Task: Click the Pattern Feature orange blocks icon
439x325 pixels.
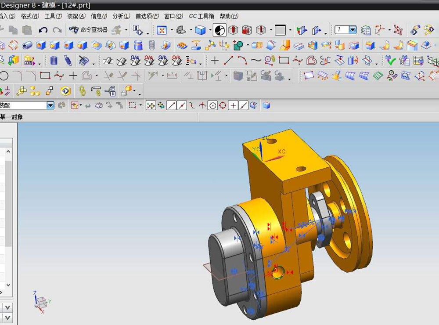Action: pos(182,45)
